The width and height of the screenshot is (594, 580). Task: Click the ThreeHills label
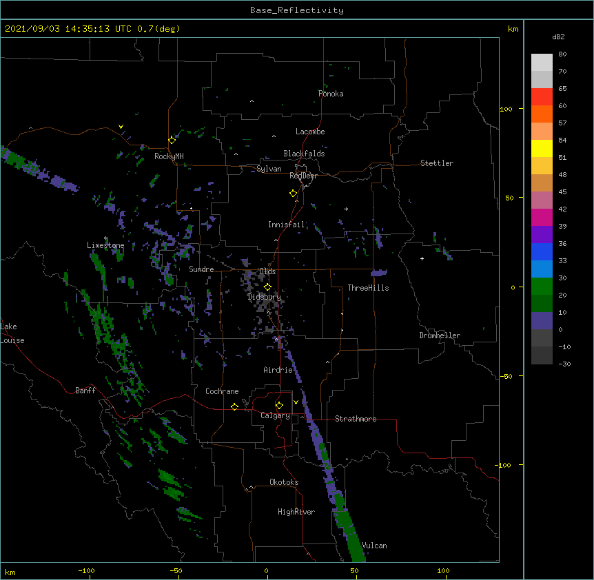368,288
